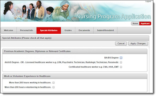Click the Home button

tap(135, 23)
